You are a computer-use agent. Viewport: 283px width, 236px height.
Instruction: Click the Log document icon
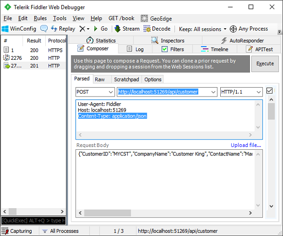point(129,49)
